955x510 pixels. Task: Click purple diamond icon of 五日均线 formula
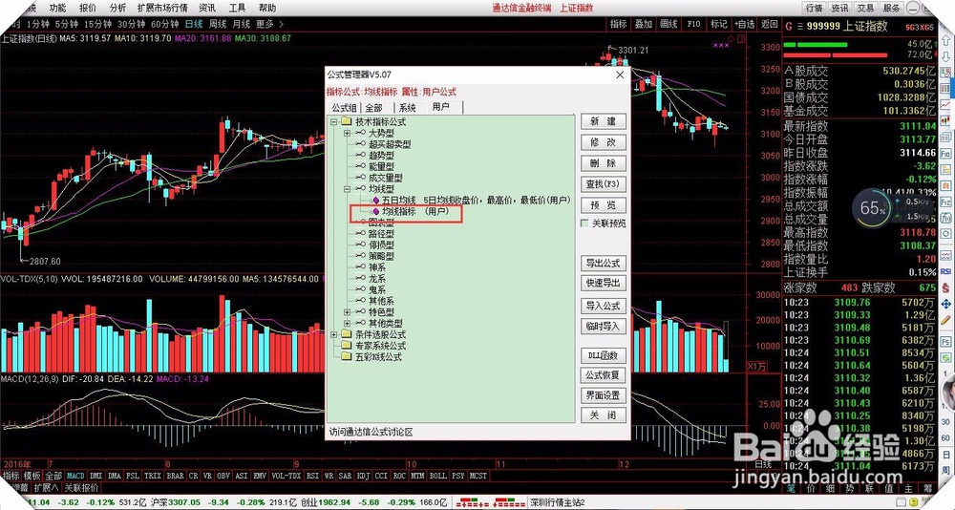pyautogui.click(x=375, y=200)
